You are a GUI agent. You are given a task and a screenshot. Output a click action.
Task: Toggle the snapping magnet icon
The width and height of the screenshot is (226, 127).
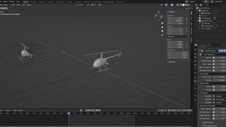point(93,5)
